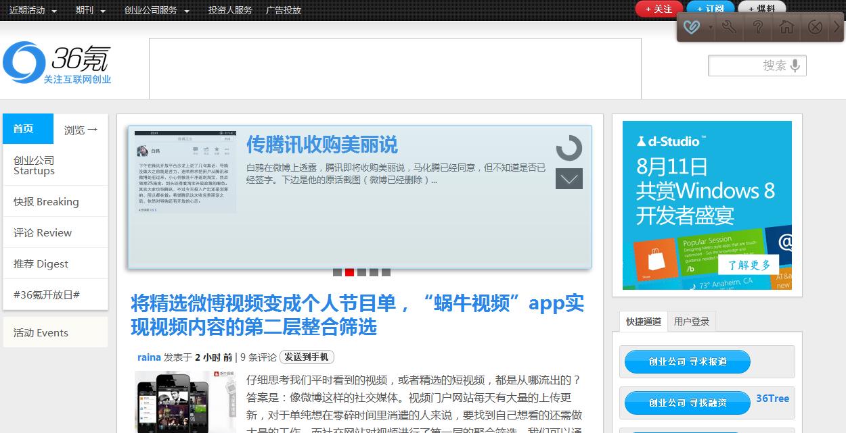Switch to the 用户登录 tab
This screenshot has height=433, width=846.
pos(692,322)
